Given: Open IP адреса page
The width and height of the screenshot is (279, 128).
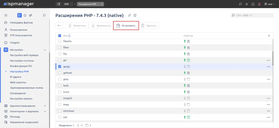Looking at the screenshot, I should point(16,77).
